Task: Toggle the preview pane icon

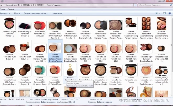Action: click(164, 13)
